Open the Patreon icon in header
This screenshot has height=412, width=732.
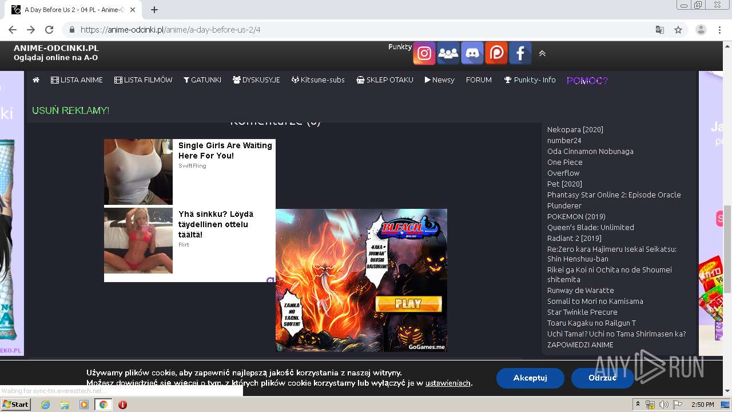496,53
